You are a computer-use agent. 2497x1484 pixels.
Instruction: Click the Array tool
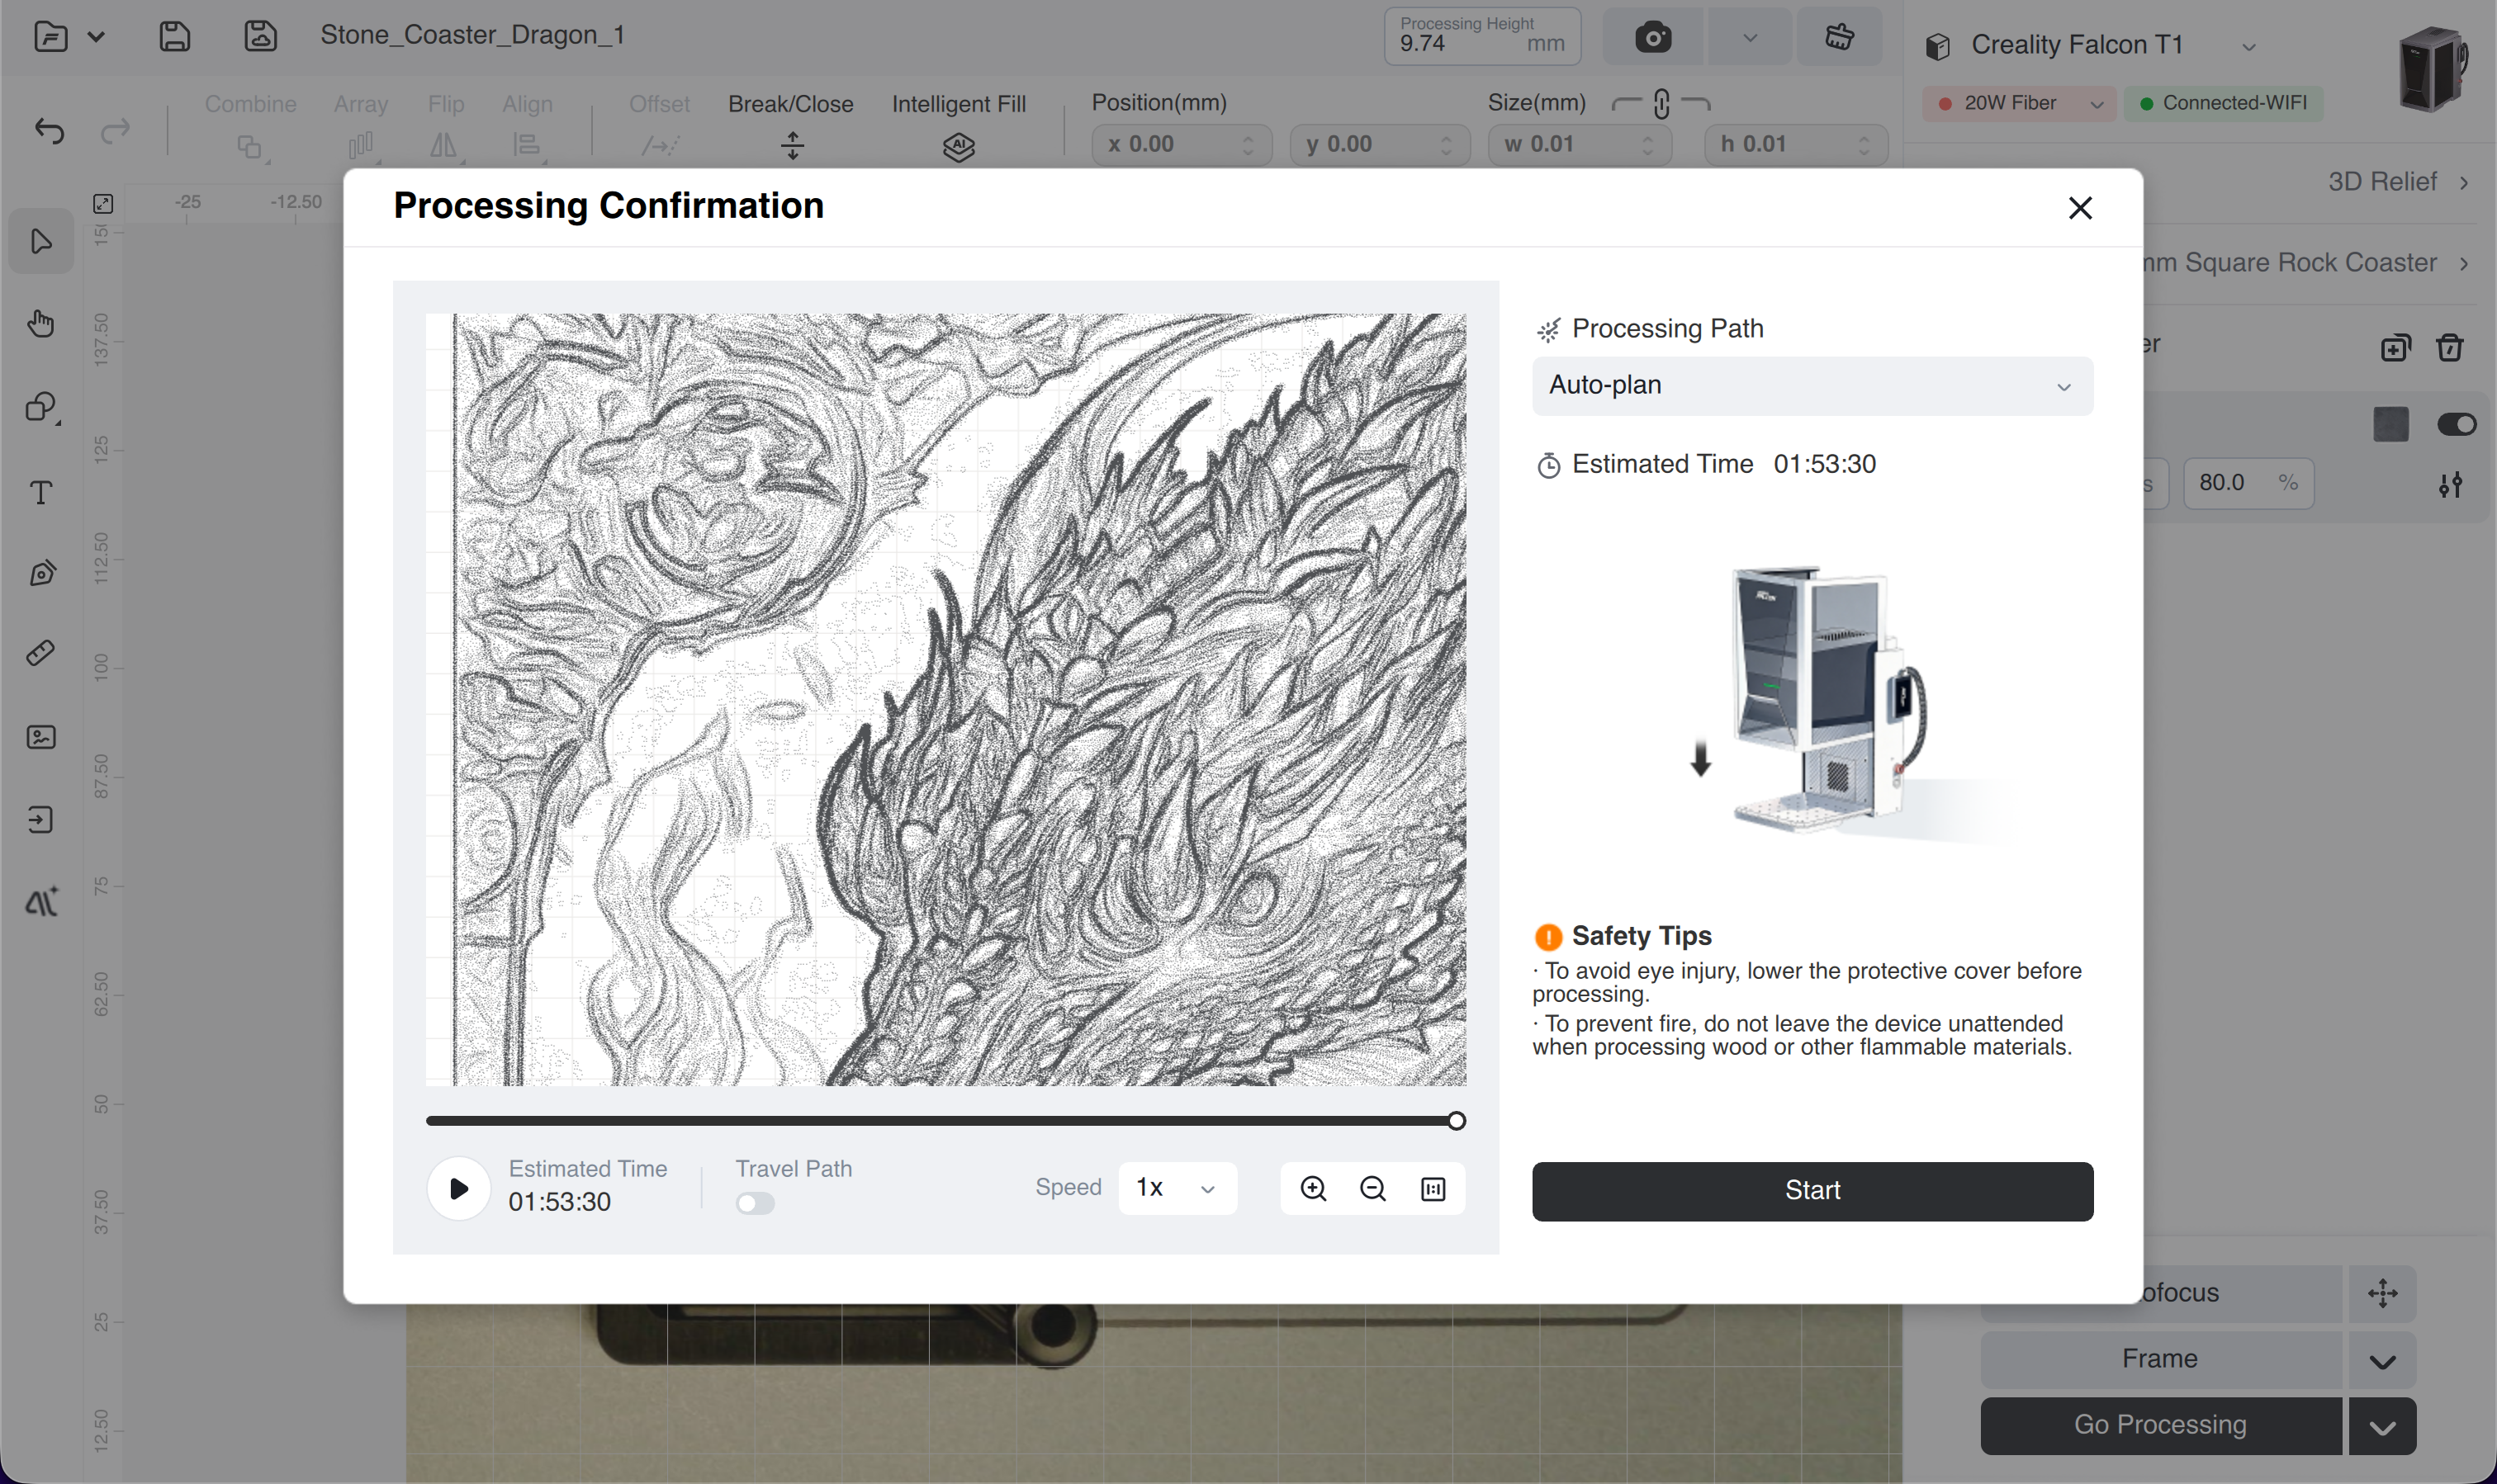pyautogui.click(x=360, y=126)
